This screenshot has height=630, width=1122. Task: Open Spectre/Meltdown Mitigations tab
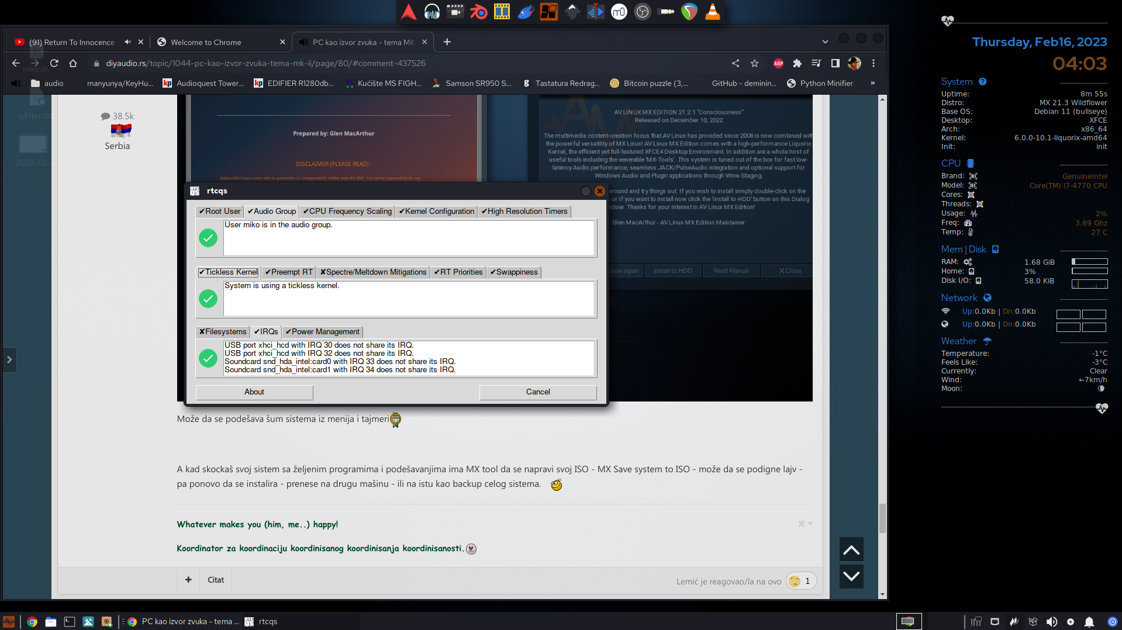pyautogui.click(x=374, y=272)
